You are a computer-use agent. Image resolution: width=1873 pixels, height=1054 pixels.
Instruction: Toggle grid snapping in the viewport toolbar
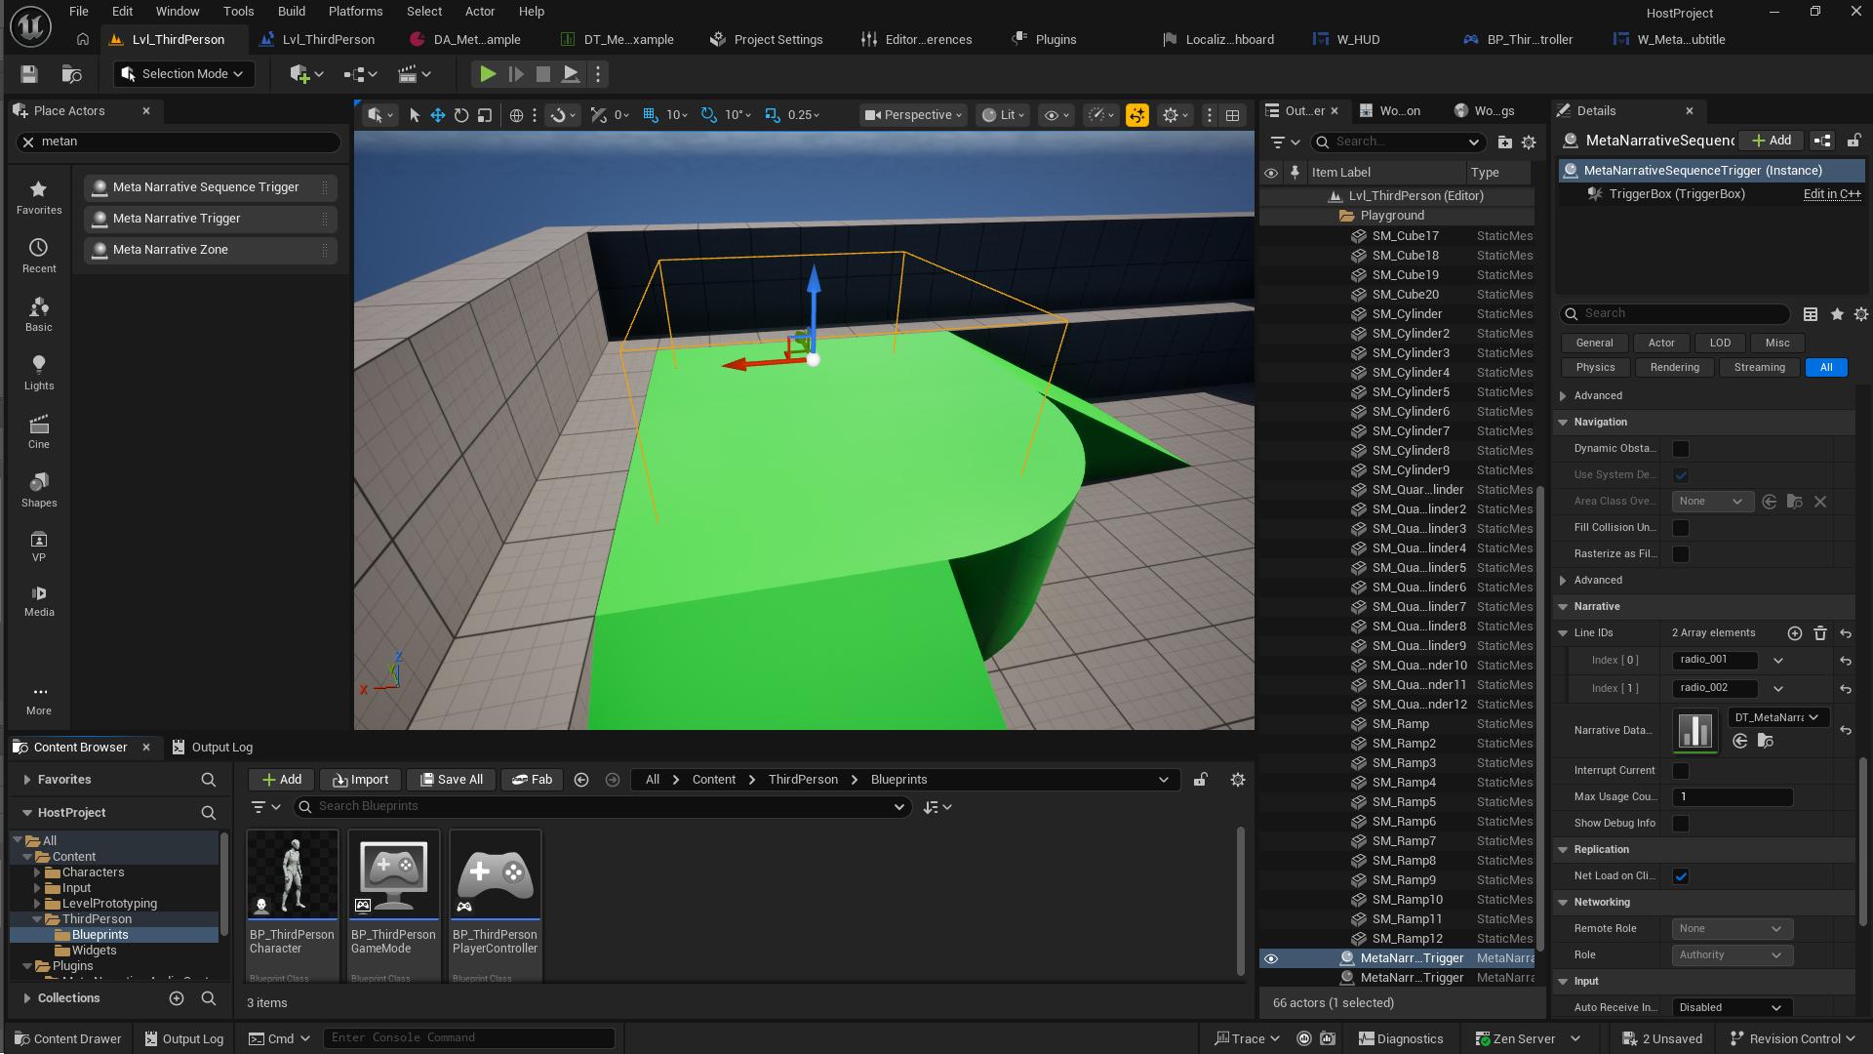(650, 114)
